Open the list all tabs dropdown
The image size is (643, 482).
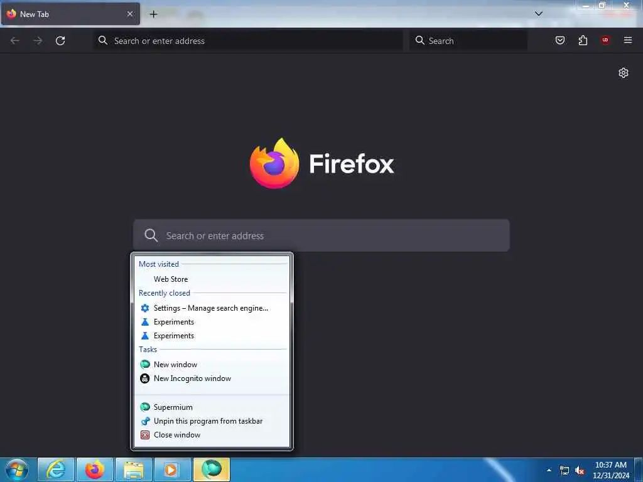click(x=539, y=14)
